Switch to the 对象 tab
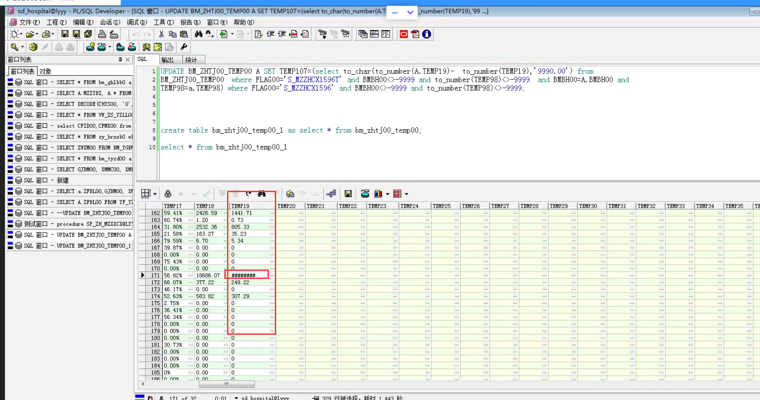Screen dimensions: 760x400 pyautogui.click(x=45, y=71)
